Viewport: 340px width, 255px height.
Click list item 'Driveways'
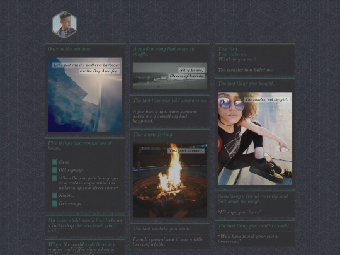[70, 203]
